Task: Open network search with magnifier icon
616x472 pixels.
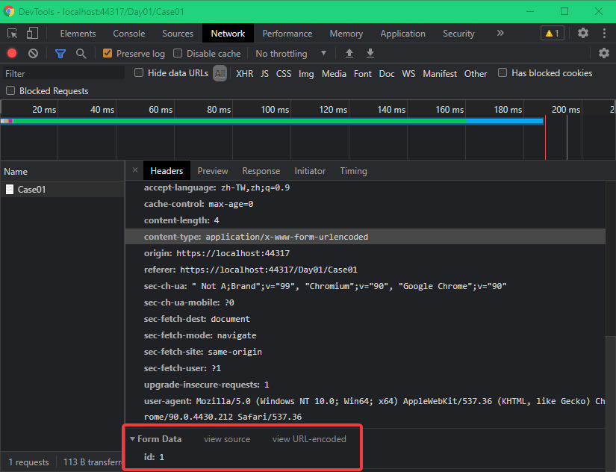Action: 81,54
